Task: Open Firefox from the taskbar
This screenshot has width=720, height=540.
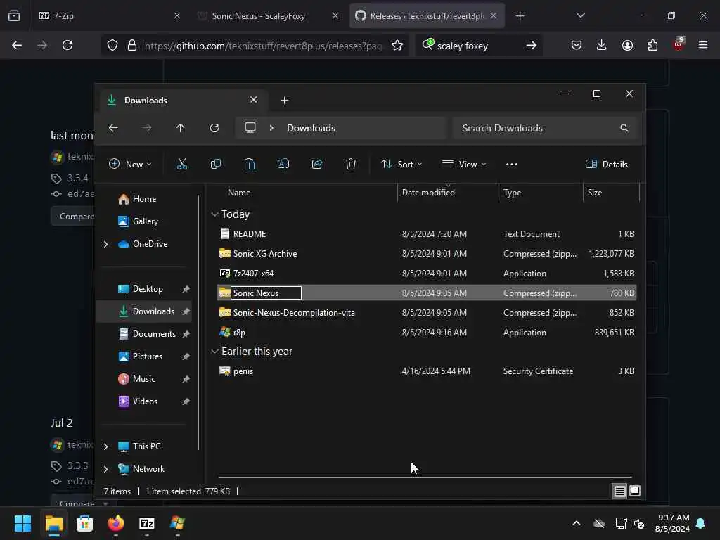Action: (116, 523)
